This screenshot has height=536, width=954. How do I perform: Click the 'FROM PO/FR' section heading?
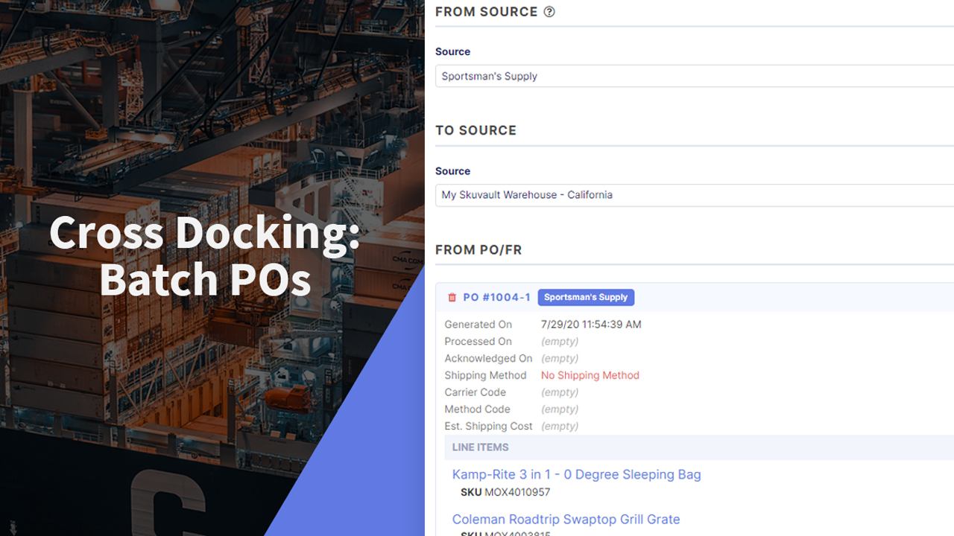[x=478, y=250]
